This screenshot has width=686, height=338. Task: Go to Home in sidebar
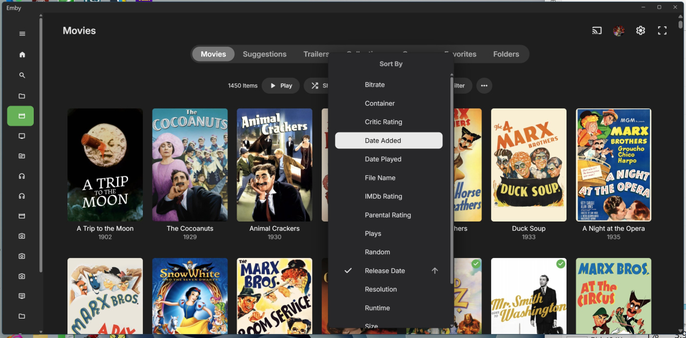click(x=22, y=55)
